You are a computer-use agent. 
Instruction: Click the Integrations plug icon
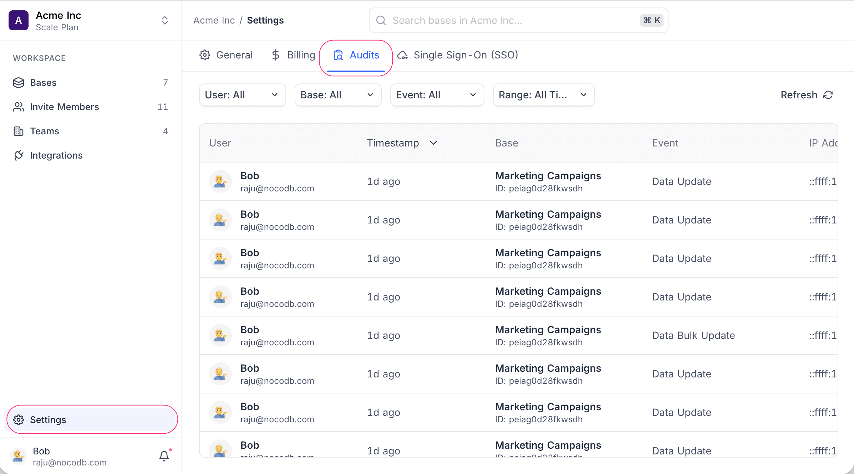point(19,155)
